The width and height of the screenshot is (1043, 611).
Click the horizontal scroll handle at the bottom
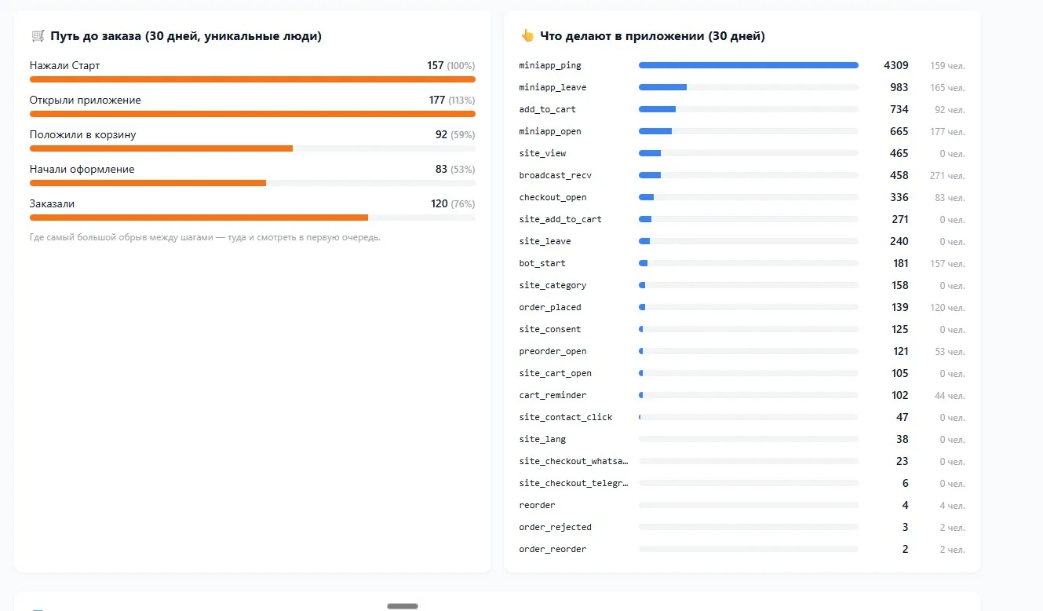point(403,606)
